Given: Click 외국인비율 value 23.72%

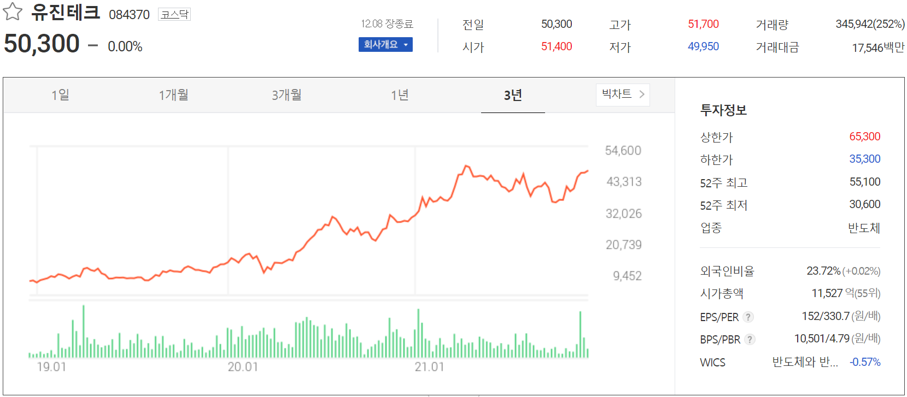Looking at the screenshot, I should 823,271.
